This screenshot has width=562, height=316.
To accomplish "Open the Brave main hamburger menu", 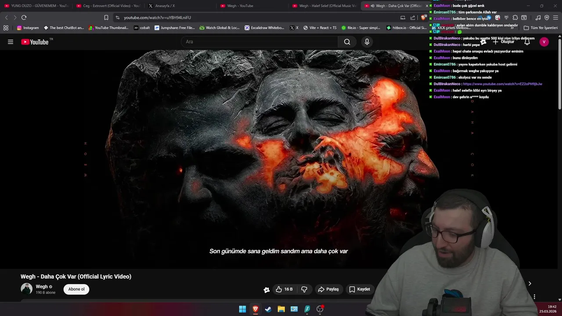I will (555, 18).
